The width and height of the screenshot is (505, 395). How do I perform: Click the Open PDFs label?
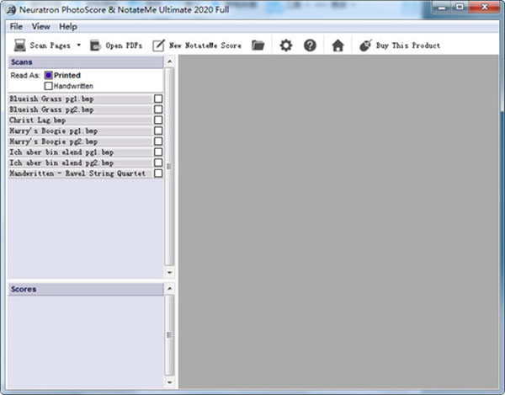[x=124, y=45]
